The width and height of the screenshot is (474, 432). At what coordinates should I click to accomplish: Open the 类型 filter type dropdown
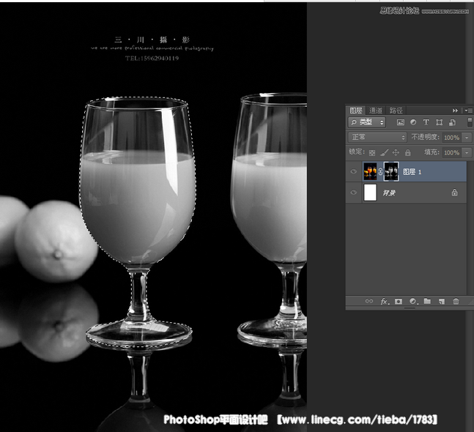(367, 122)
